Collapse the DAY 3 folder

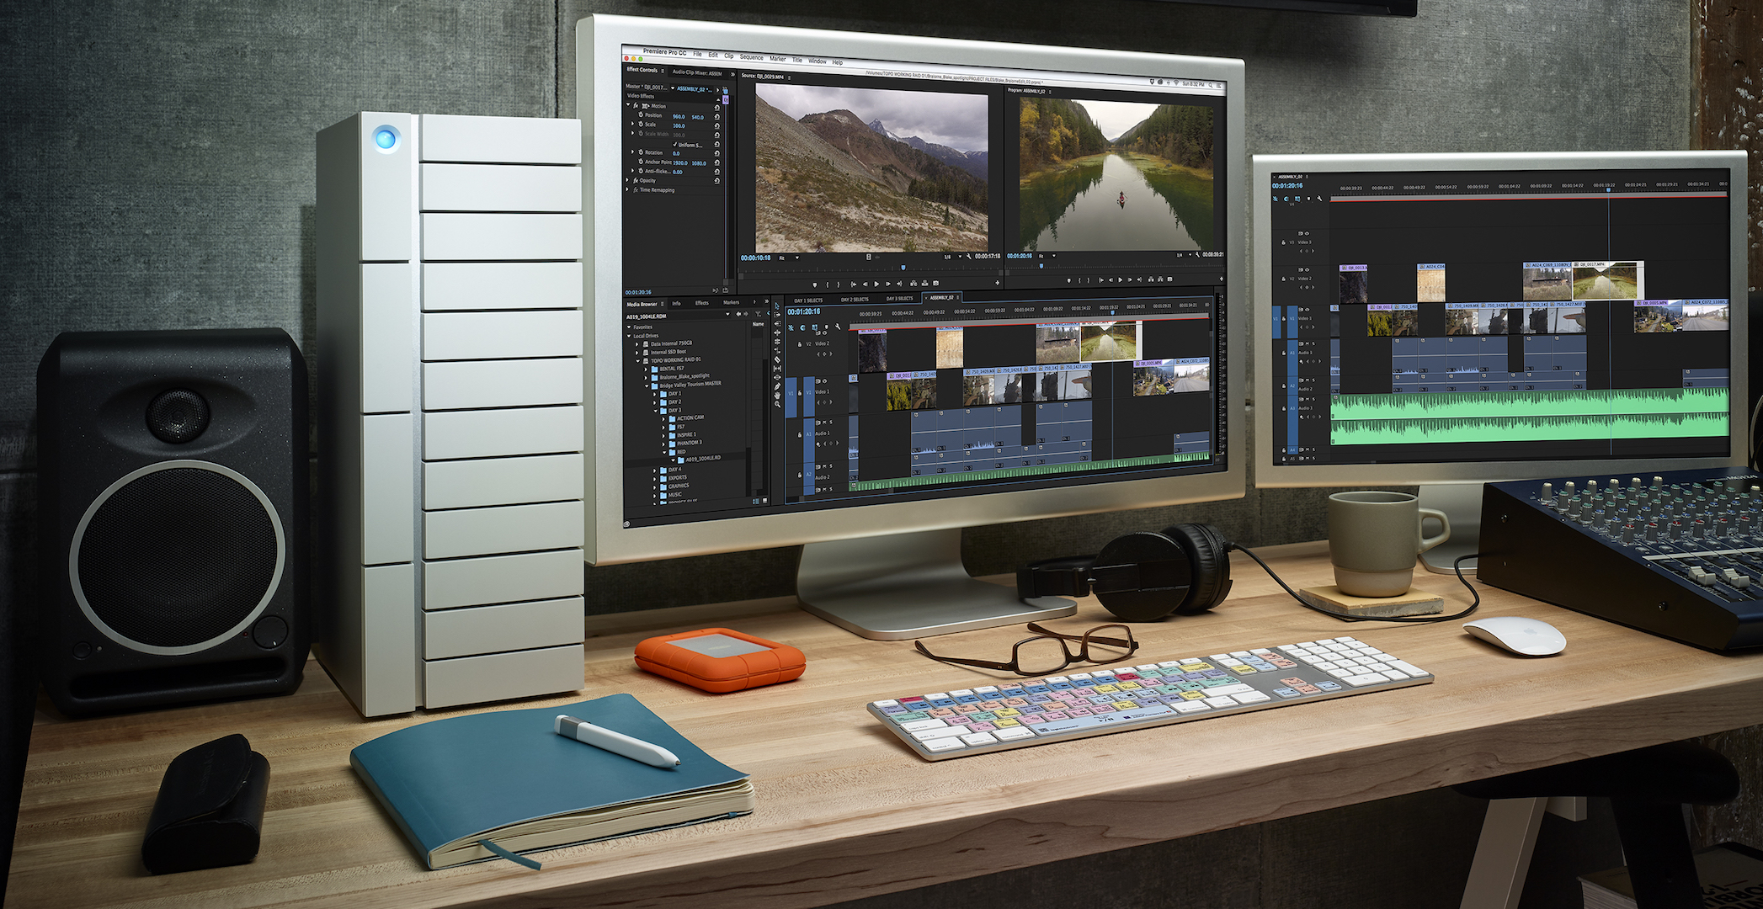(x=654, y=410)
